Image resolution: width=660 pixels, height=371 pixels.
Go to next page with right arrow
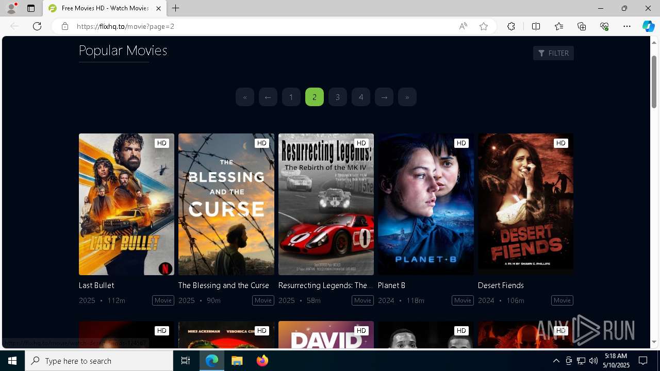click(x=384, y=97)
